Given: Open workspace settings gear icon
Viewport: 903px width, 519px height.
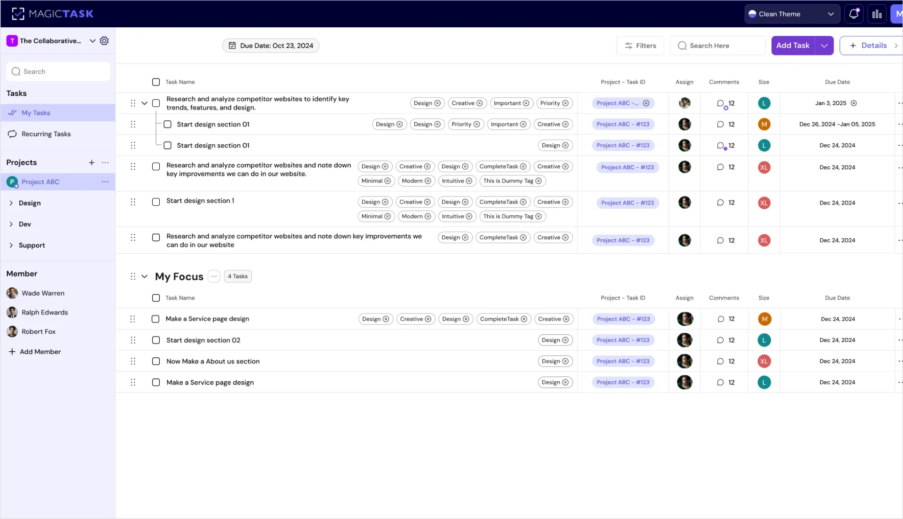Looking at the screenshot, I should [104, 41].
